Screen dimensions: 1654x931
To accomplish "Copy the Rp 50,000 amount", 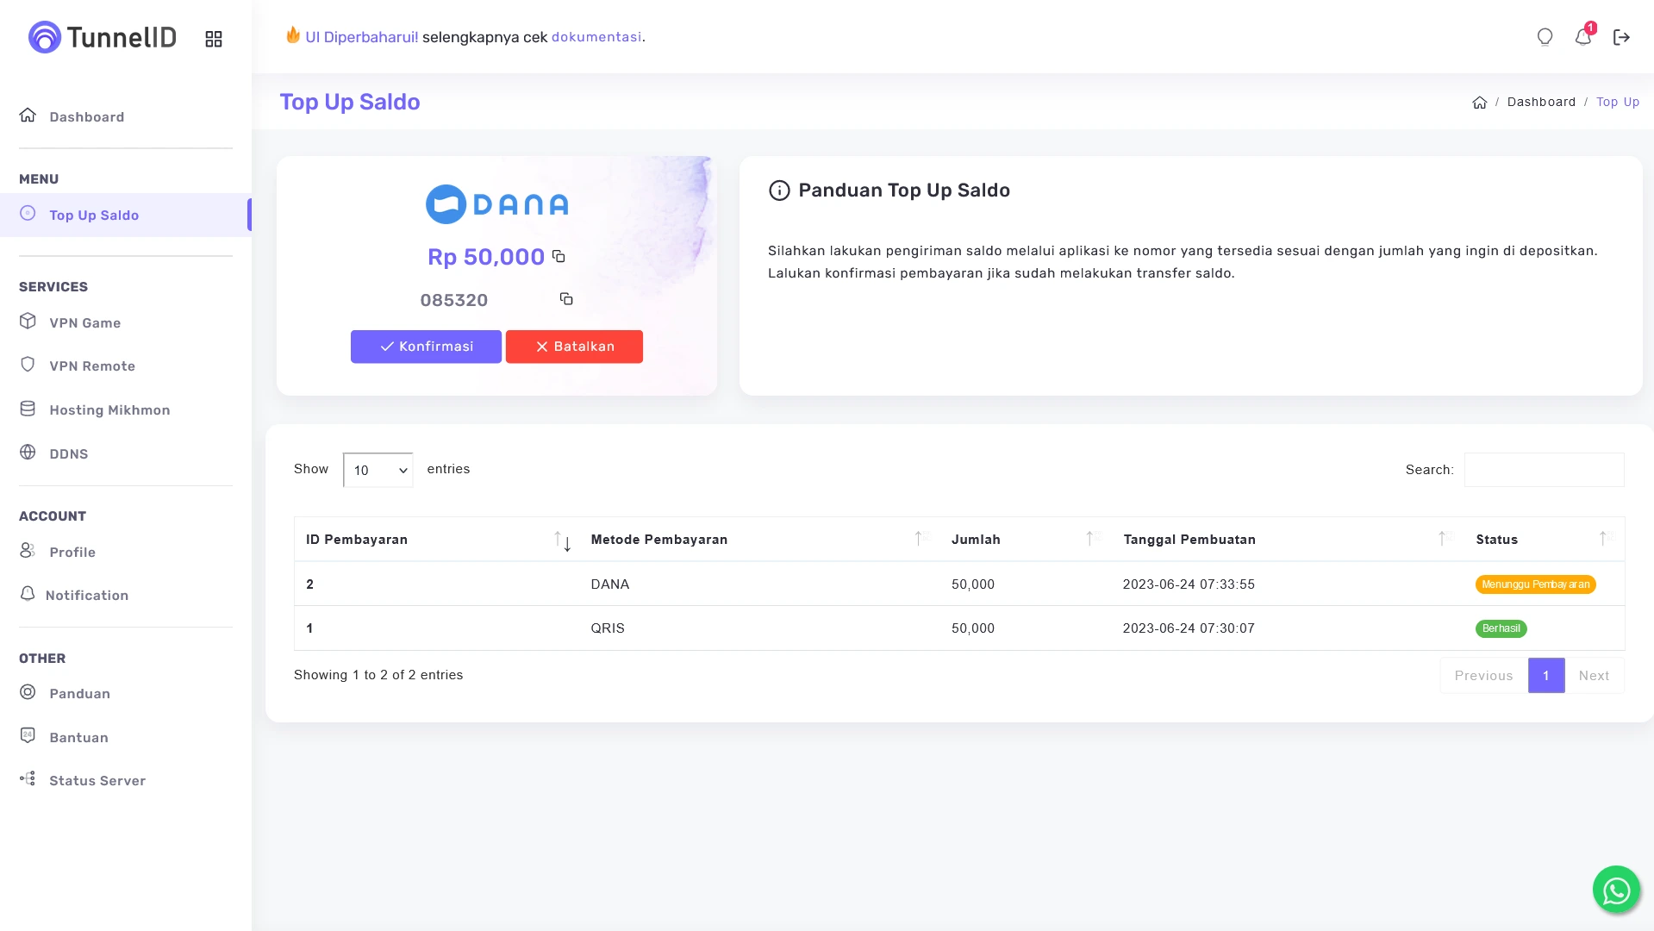I will 559,257.
